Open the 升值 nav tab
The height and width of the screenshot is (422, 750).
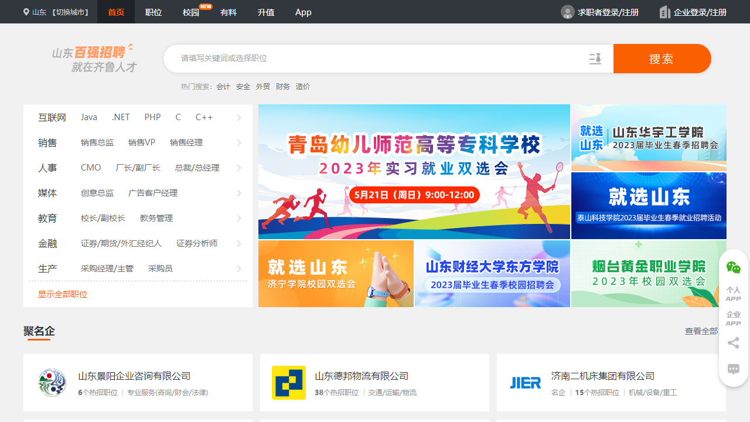266,12
